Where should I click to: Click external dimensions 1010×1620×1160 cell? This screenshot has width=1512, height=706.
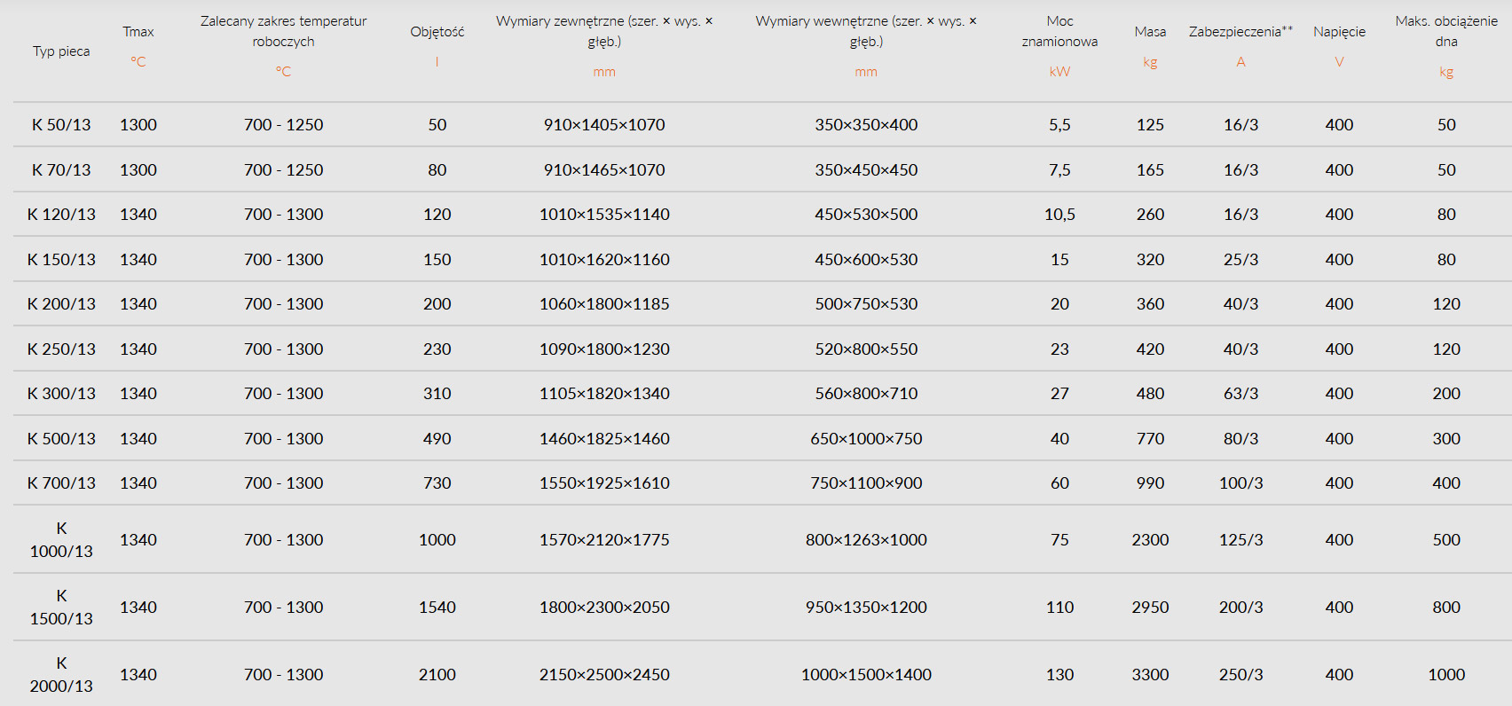pos(604,260)
